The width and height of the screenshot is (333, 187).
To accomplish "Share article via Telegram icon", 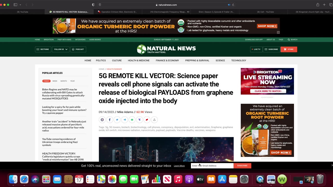I will (x=125, y=120).
